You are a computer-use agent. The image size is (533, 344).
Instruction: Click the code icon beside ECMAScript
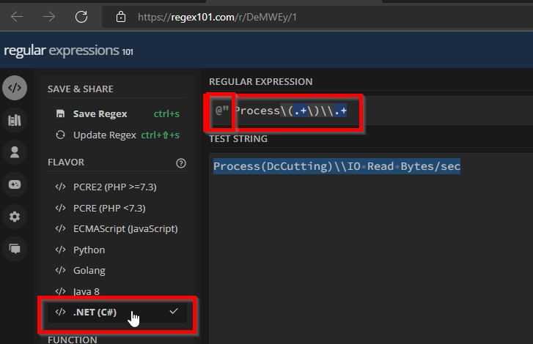pyautogui.click(x=61, y=228)
